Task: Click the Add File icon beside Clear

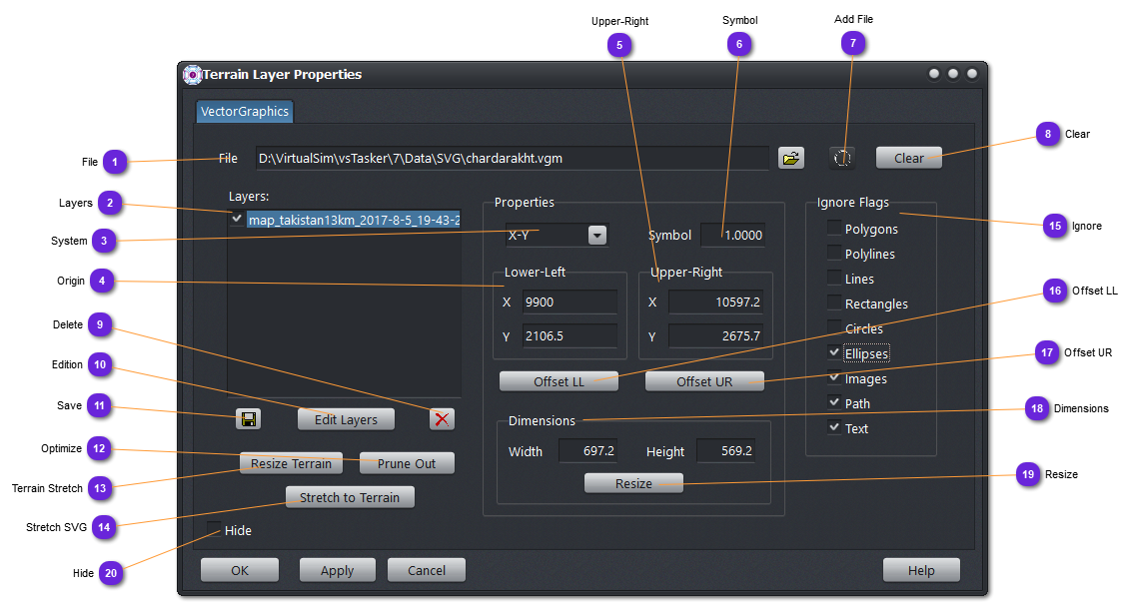Action: 842,158
